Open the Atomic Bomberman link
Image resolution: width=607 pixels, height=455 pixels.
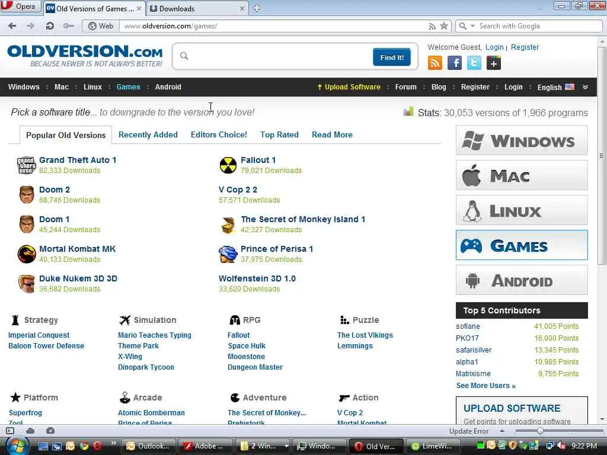click(x=151, y=413)
